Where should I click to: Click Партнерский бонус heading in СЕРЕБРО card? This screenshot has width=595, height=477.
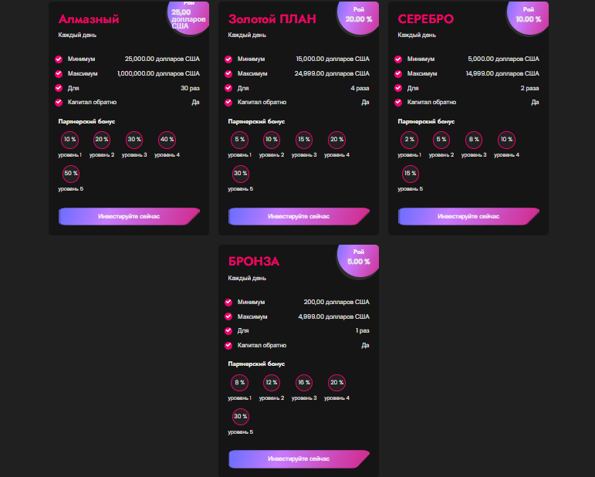tap(426, 121)
